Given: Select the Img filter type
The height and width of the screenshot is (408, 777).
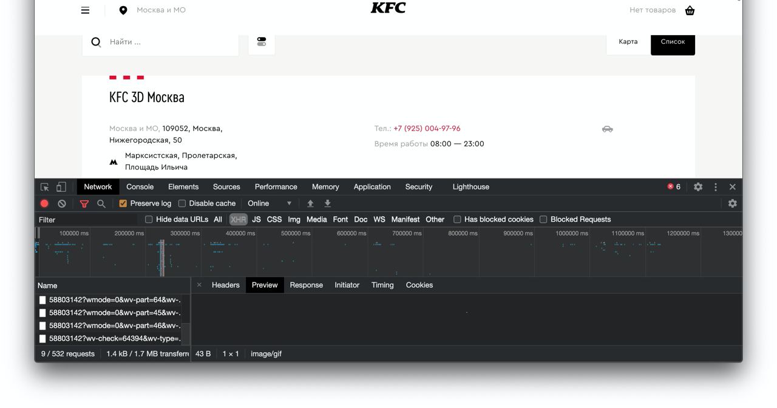Looking at the screenshot, I should (294, 219).
